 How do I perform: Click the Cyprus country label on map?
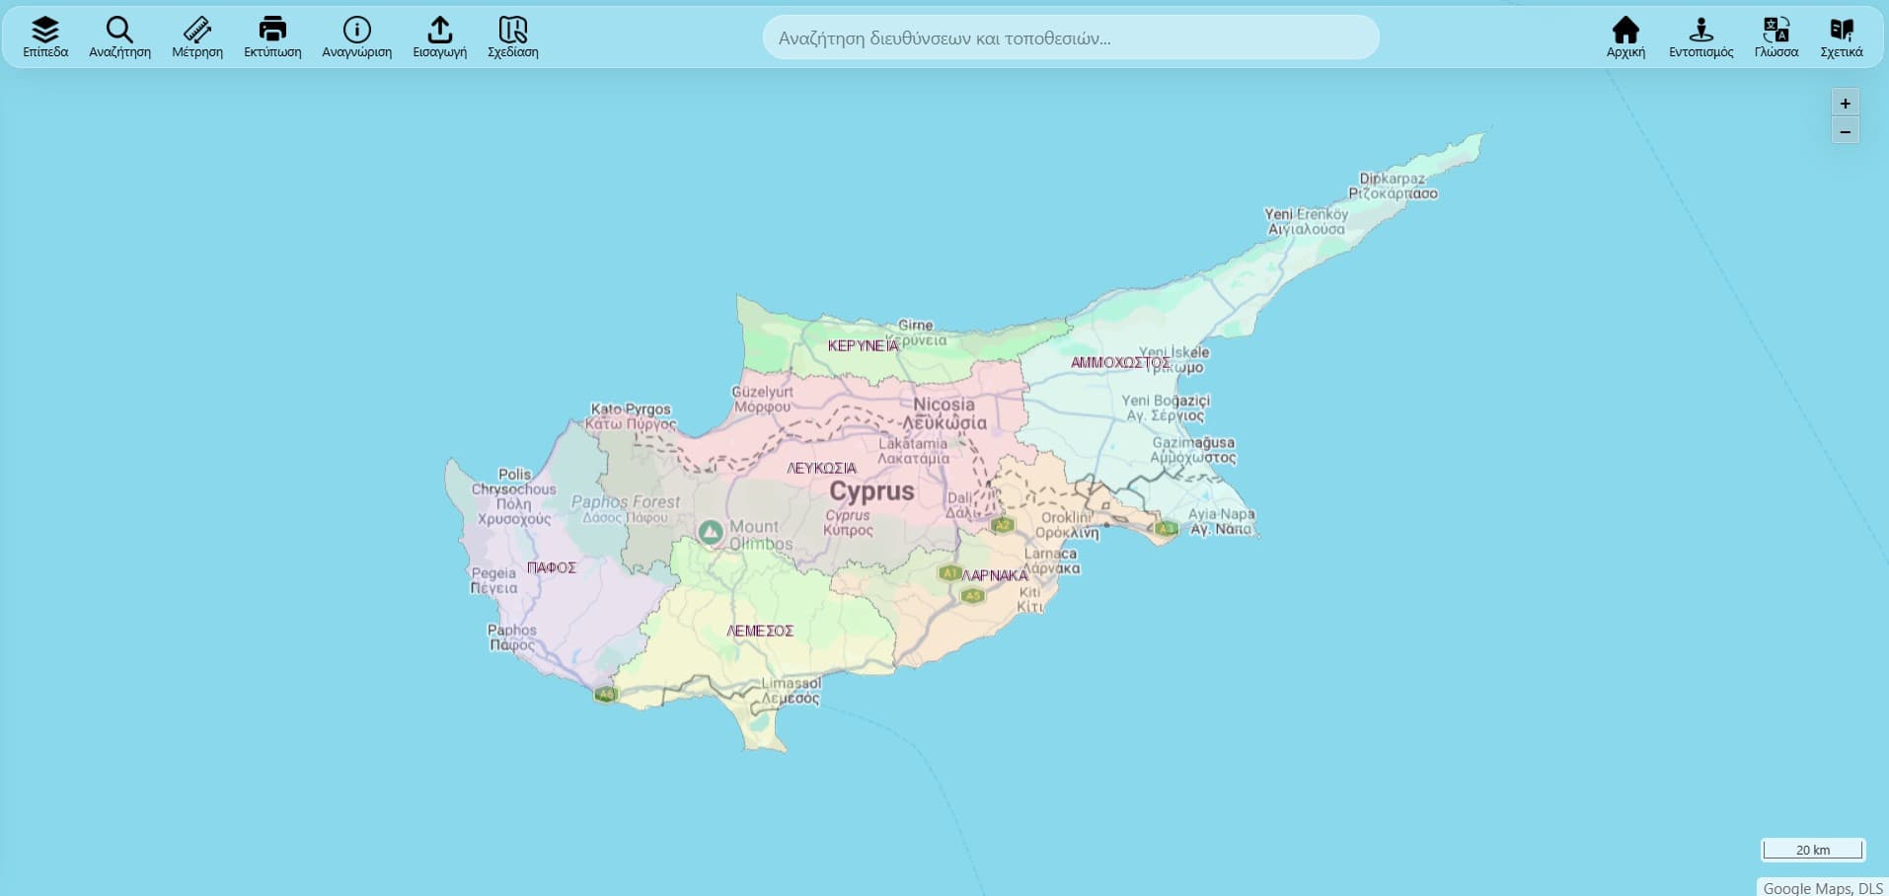tap(871, 491)
